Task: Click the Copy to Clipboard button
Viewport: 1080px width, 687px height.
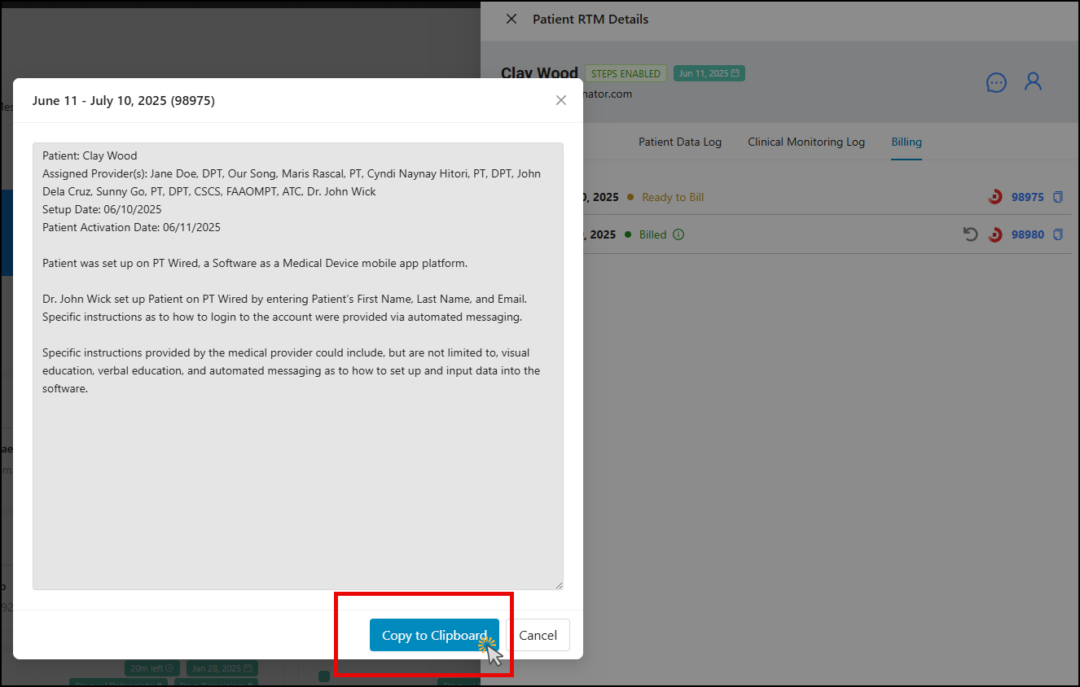Action: (x=433, y=635)
